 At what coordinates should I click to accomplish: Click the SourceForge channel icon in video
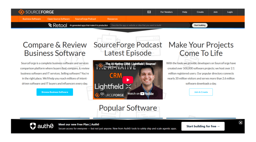coord(100,66)
